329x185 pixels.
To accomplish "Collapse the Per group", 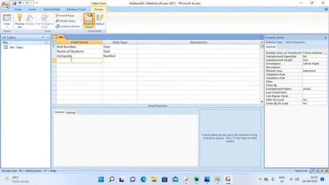I will [x=46, y=43].
